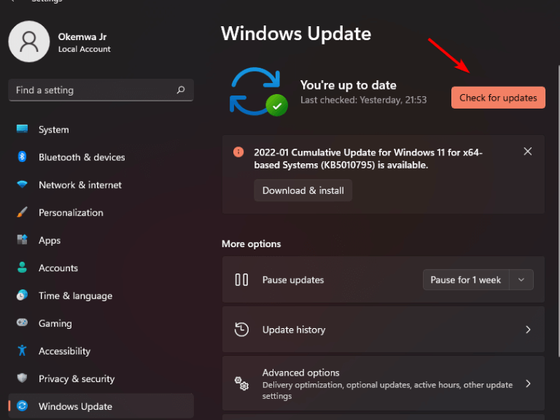Viewport: 560px width, 420px height.
Task: Click the Update history label
Action: pyautogui.click(x=294, y=330)
